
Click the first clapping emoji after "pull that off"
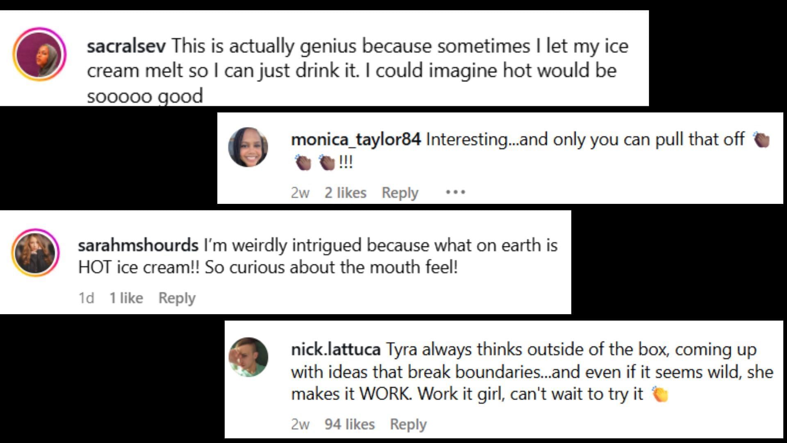(762, 140)
